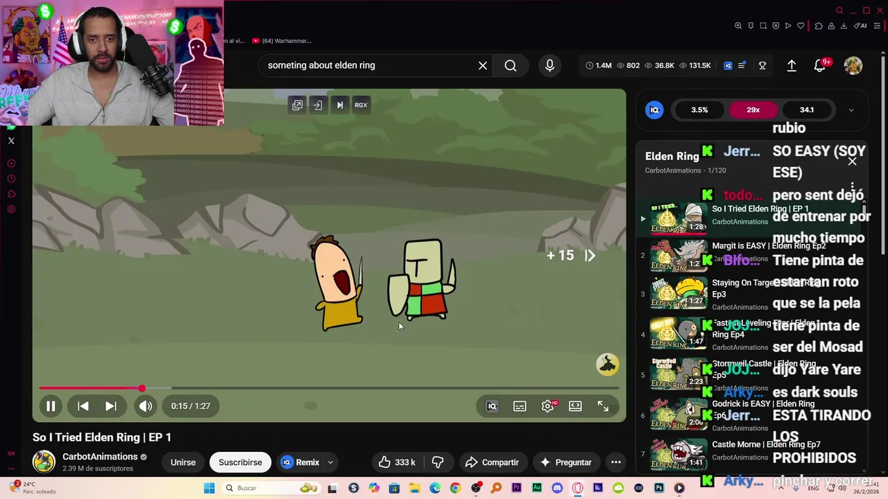Click the Suscribirse button
This screenshot has height=499, width=888.
240,462
